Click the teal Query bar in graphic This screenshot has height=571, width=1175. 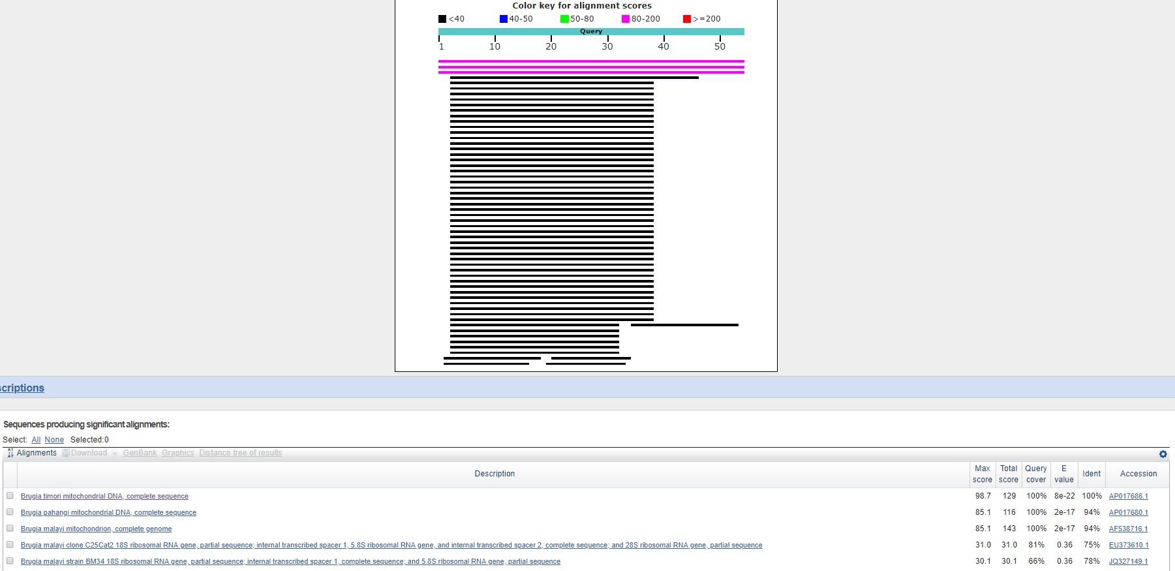pos(591,31)
